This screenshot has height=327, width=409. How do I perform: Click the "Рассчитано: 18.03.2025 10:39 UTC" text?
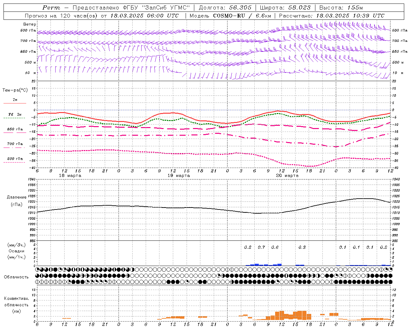[332, 16]
